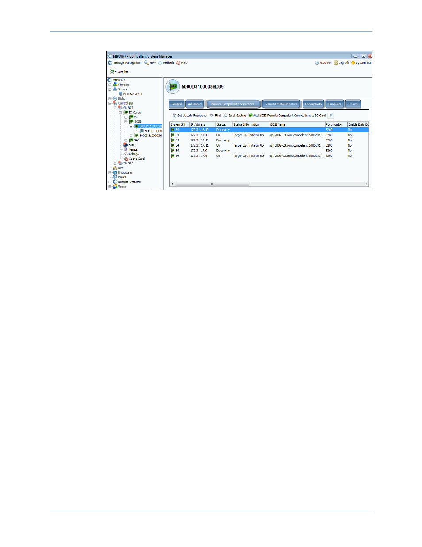Switch to the Charts tab
This screenshot has height=547, width=422.
pos(353,104)
